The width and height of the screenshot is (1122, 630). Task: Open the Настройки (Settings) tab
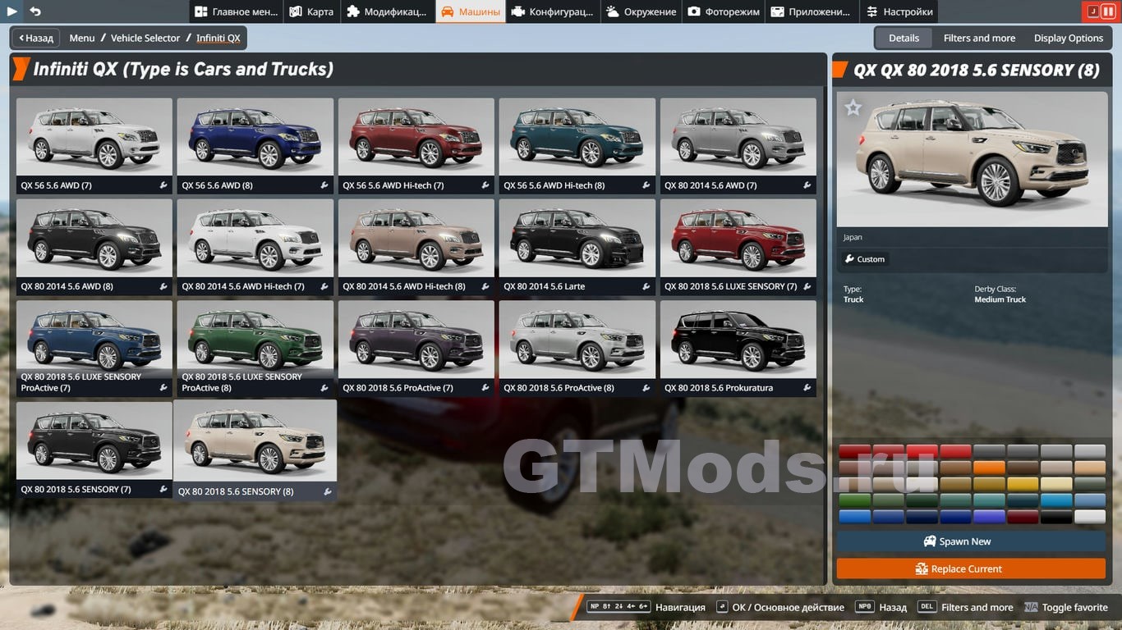[x=900, y=11]
